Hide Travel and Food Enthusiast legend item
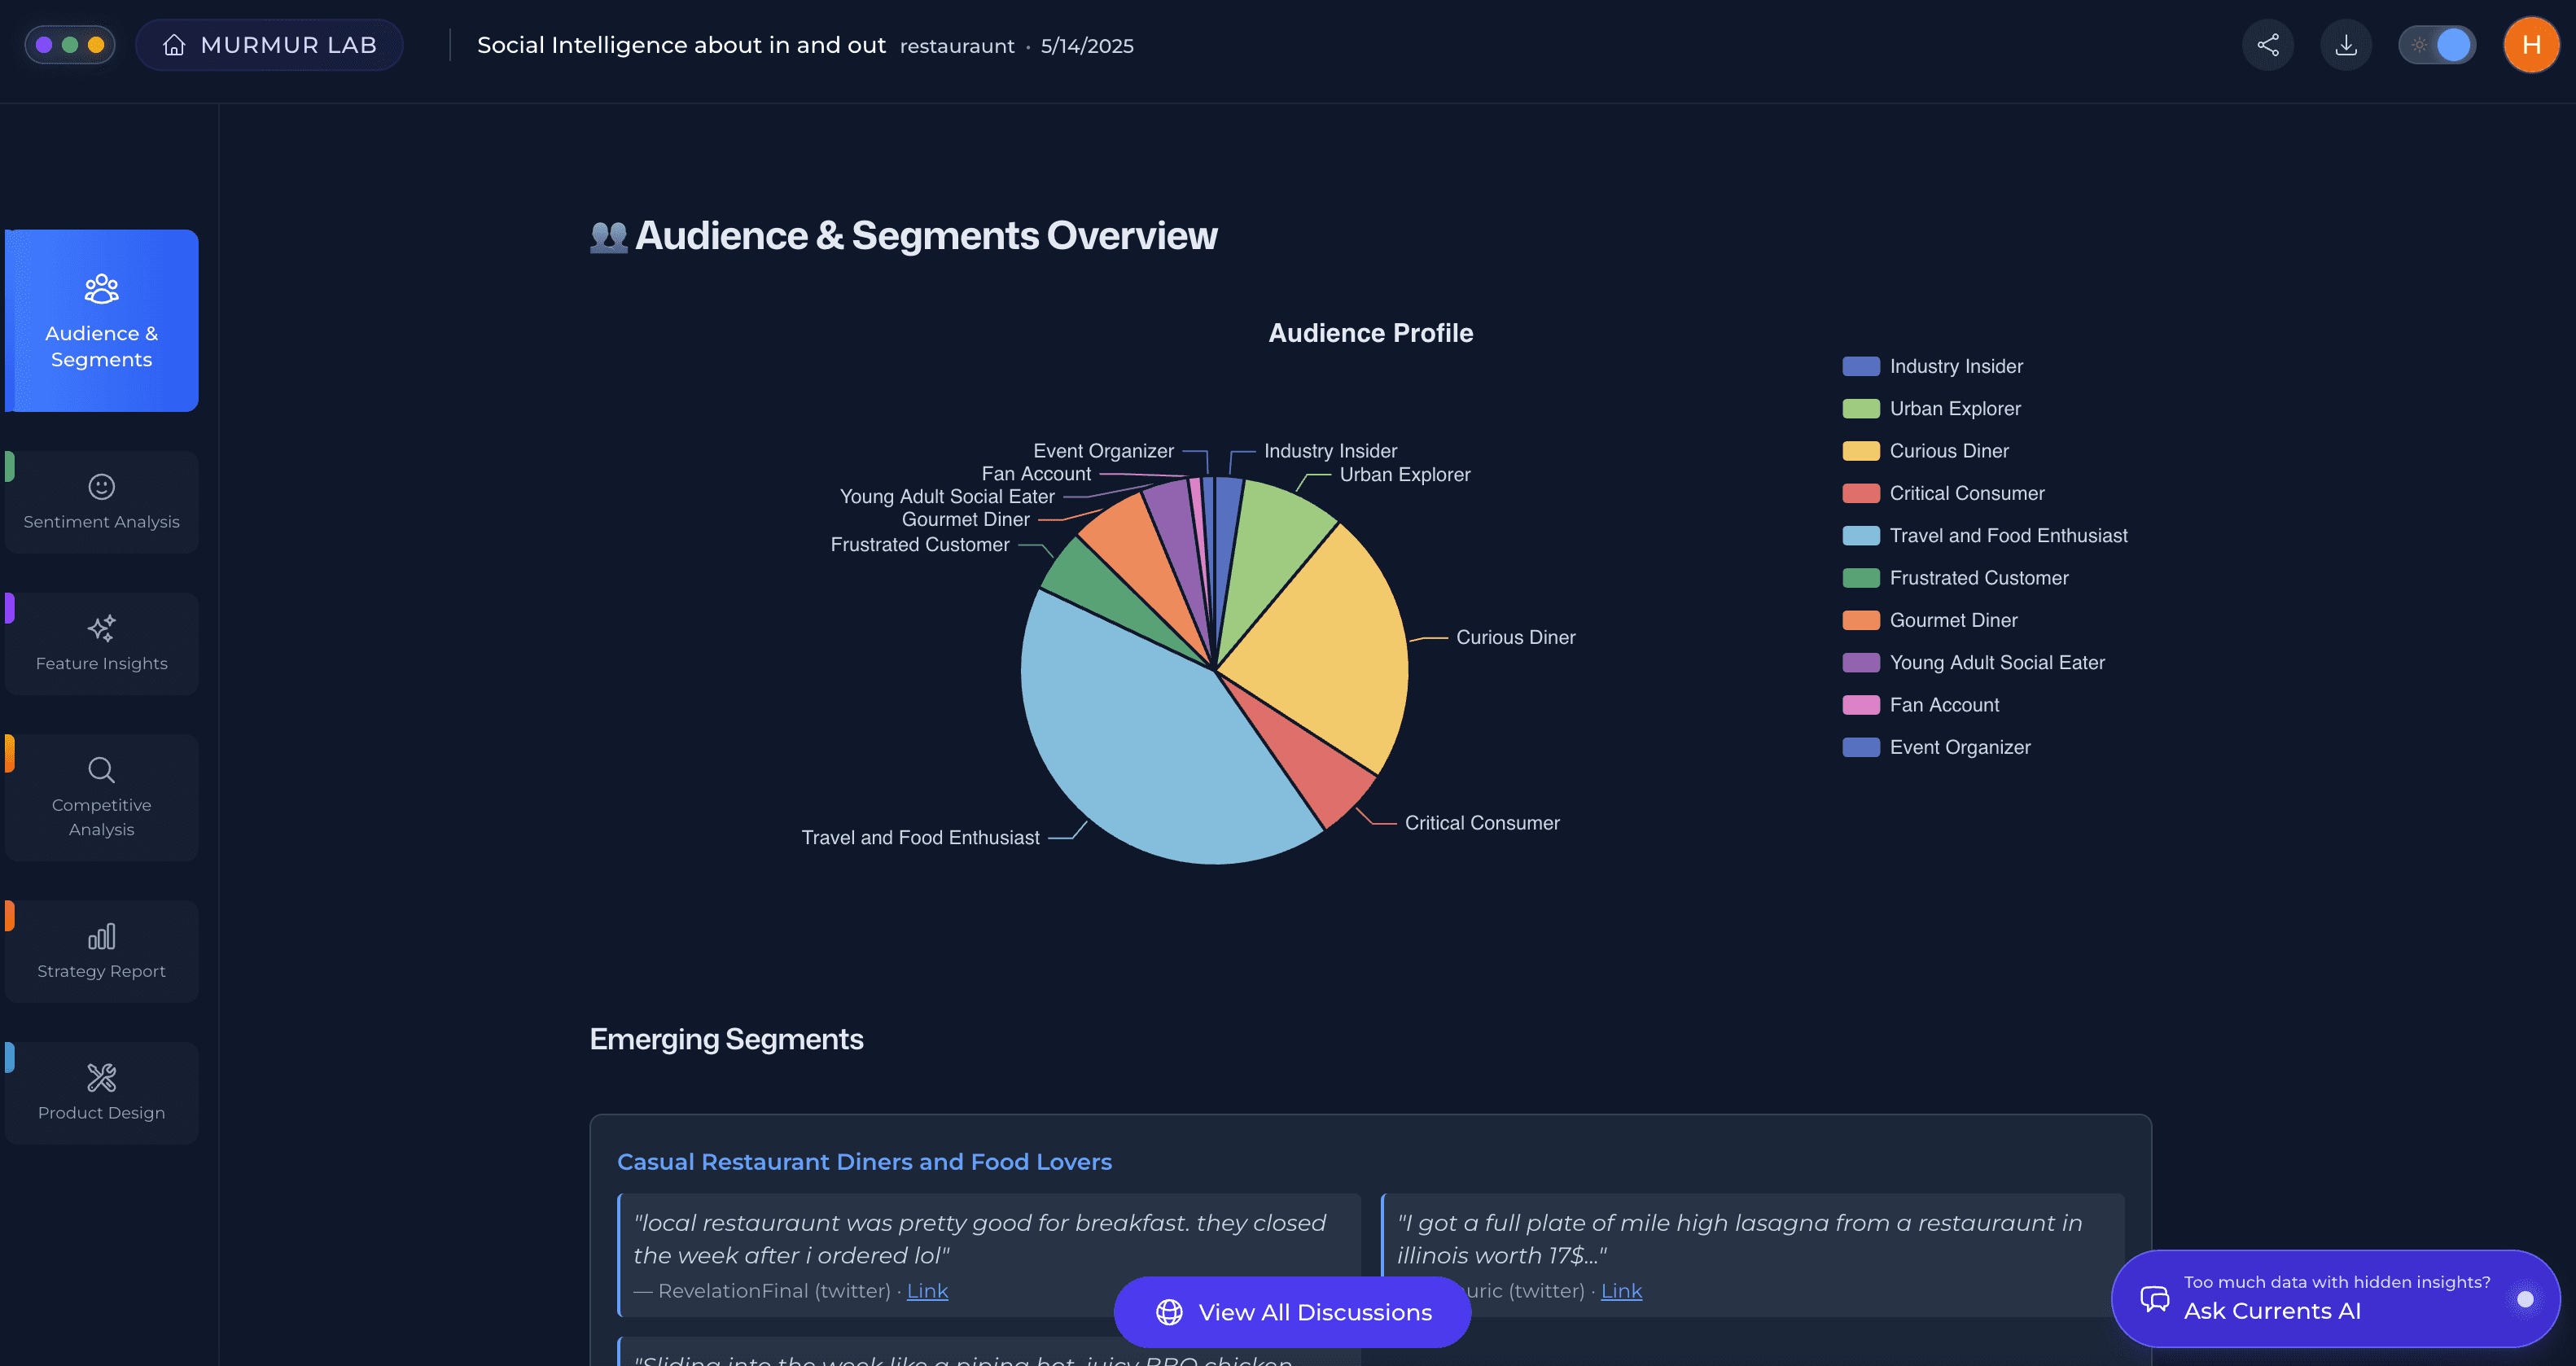This screenshot has width=2576, height=1366. 2007,536
